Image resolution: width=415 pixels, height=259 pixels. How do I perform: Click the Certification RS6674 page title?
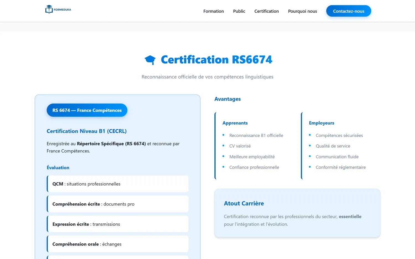click(x=216, y=60)
